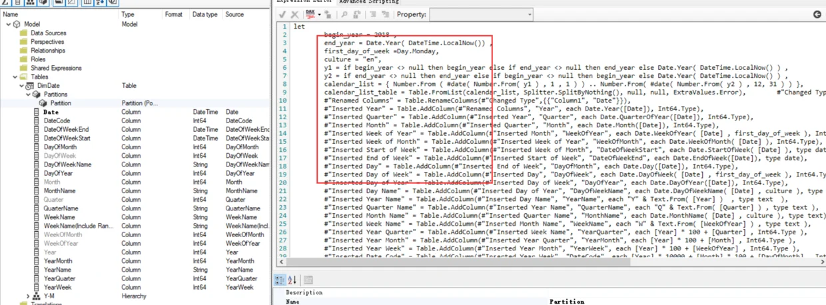Select the DateCode column
Screen dimensions: 826x305
(57, 121)
